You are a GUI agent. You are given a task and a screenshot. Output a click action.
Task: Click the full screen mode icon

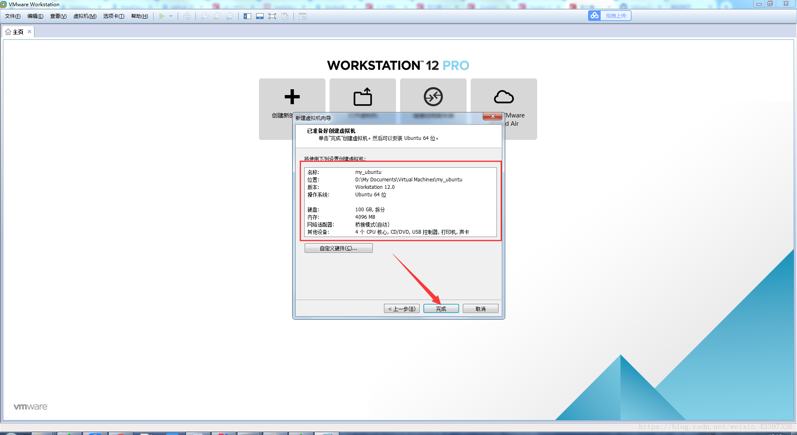[272, 16]
